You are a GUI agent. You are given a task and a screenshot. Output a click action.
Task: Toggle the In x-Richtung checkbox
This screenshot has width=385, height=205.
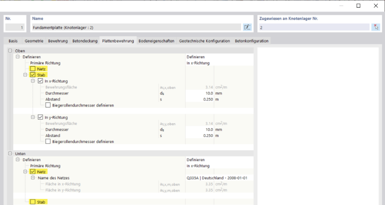click(40, 81)
